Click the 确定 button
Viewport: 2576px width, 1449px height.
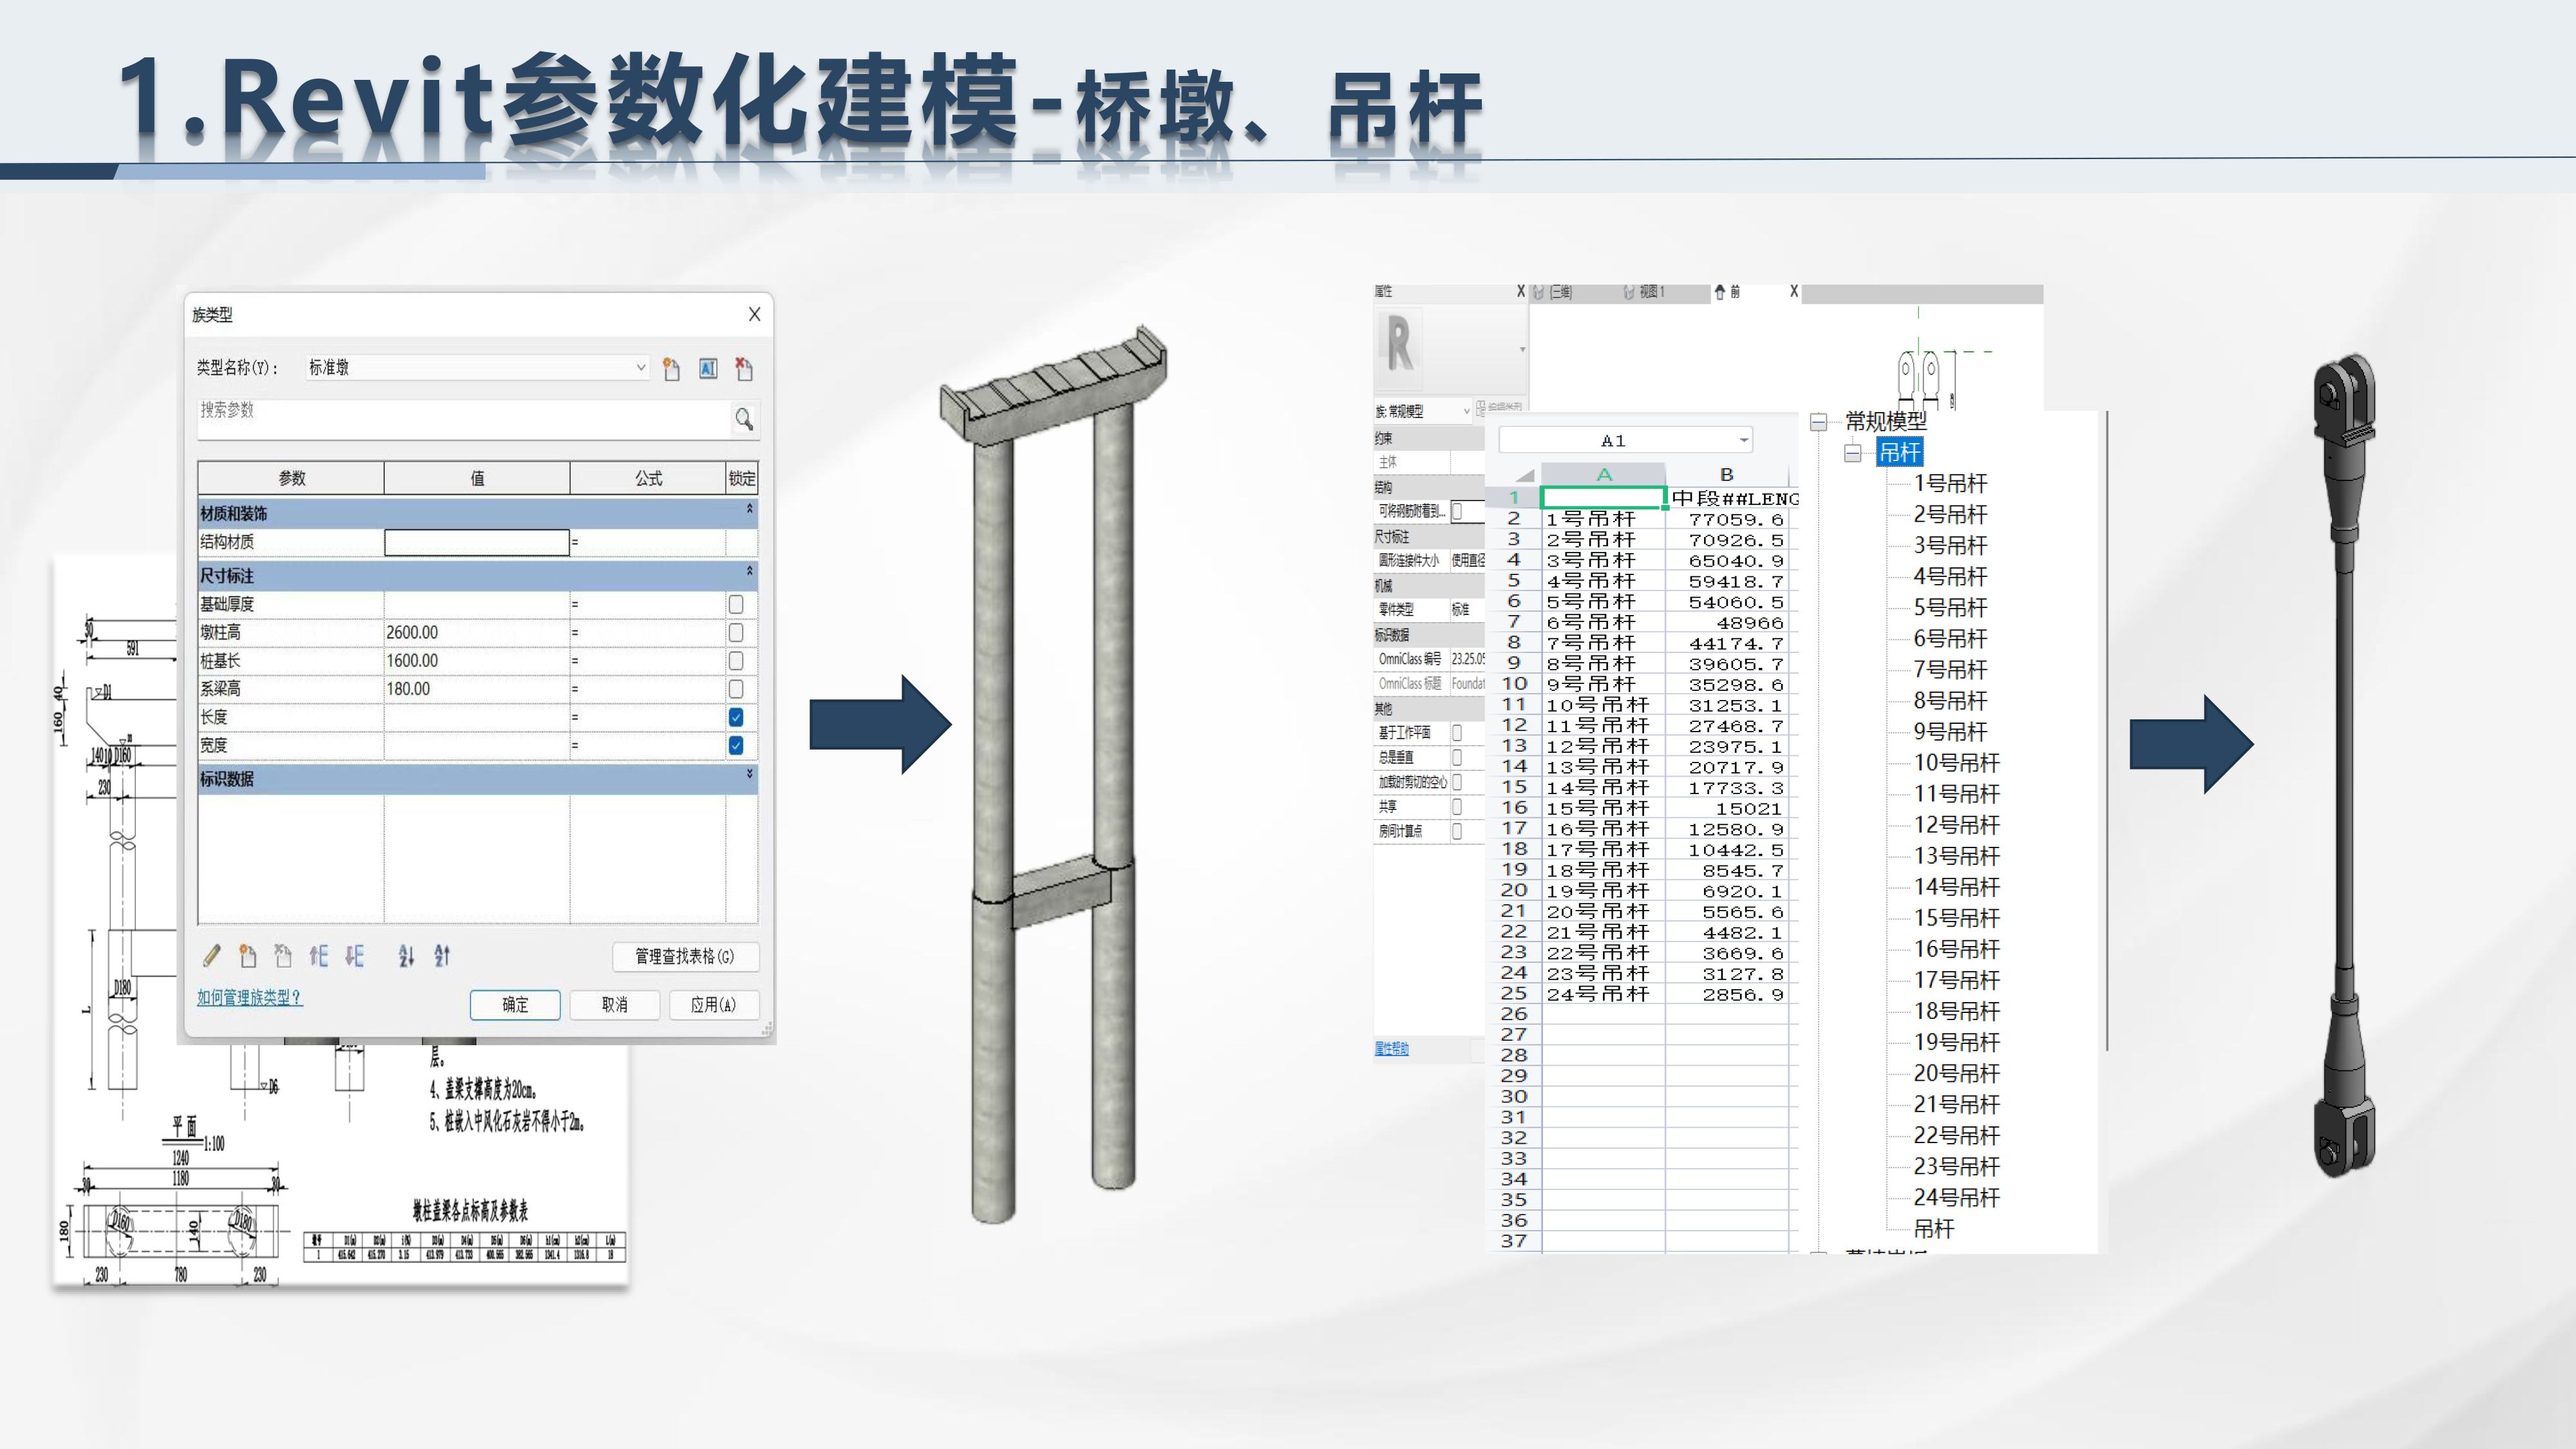pyautogui.click(x=515, y=1004)
